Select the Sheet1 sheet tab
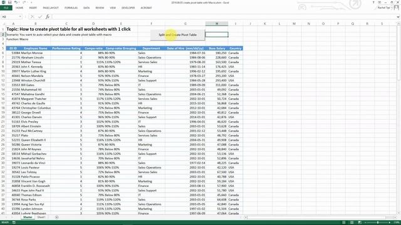Screen dimensions: 401x225 coord(41,217)
